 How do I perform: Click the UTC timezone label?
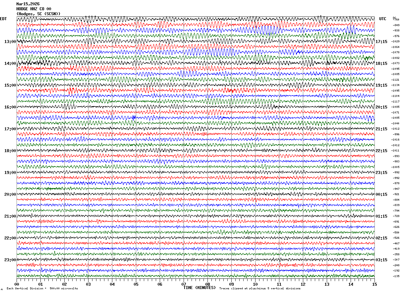click(x=383, y=19)
